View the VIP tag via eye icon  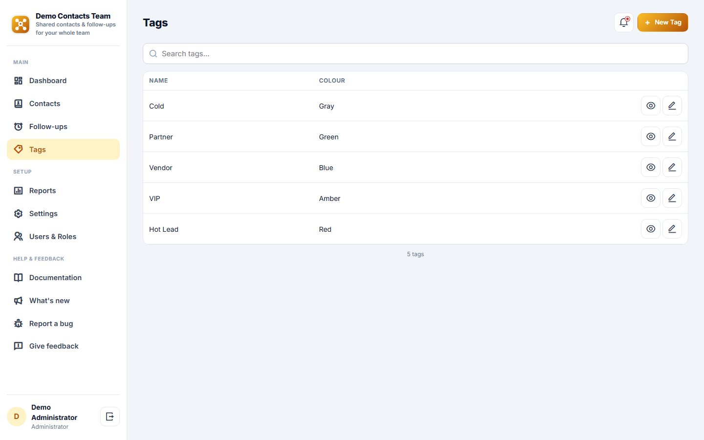click(651, 198)
